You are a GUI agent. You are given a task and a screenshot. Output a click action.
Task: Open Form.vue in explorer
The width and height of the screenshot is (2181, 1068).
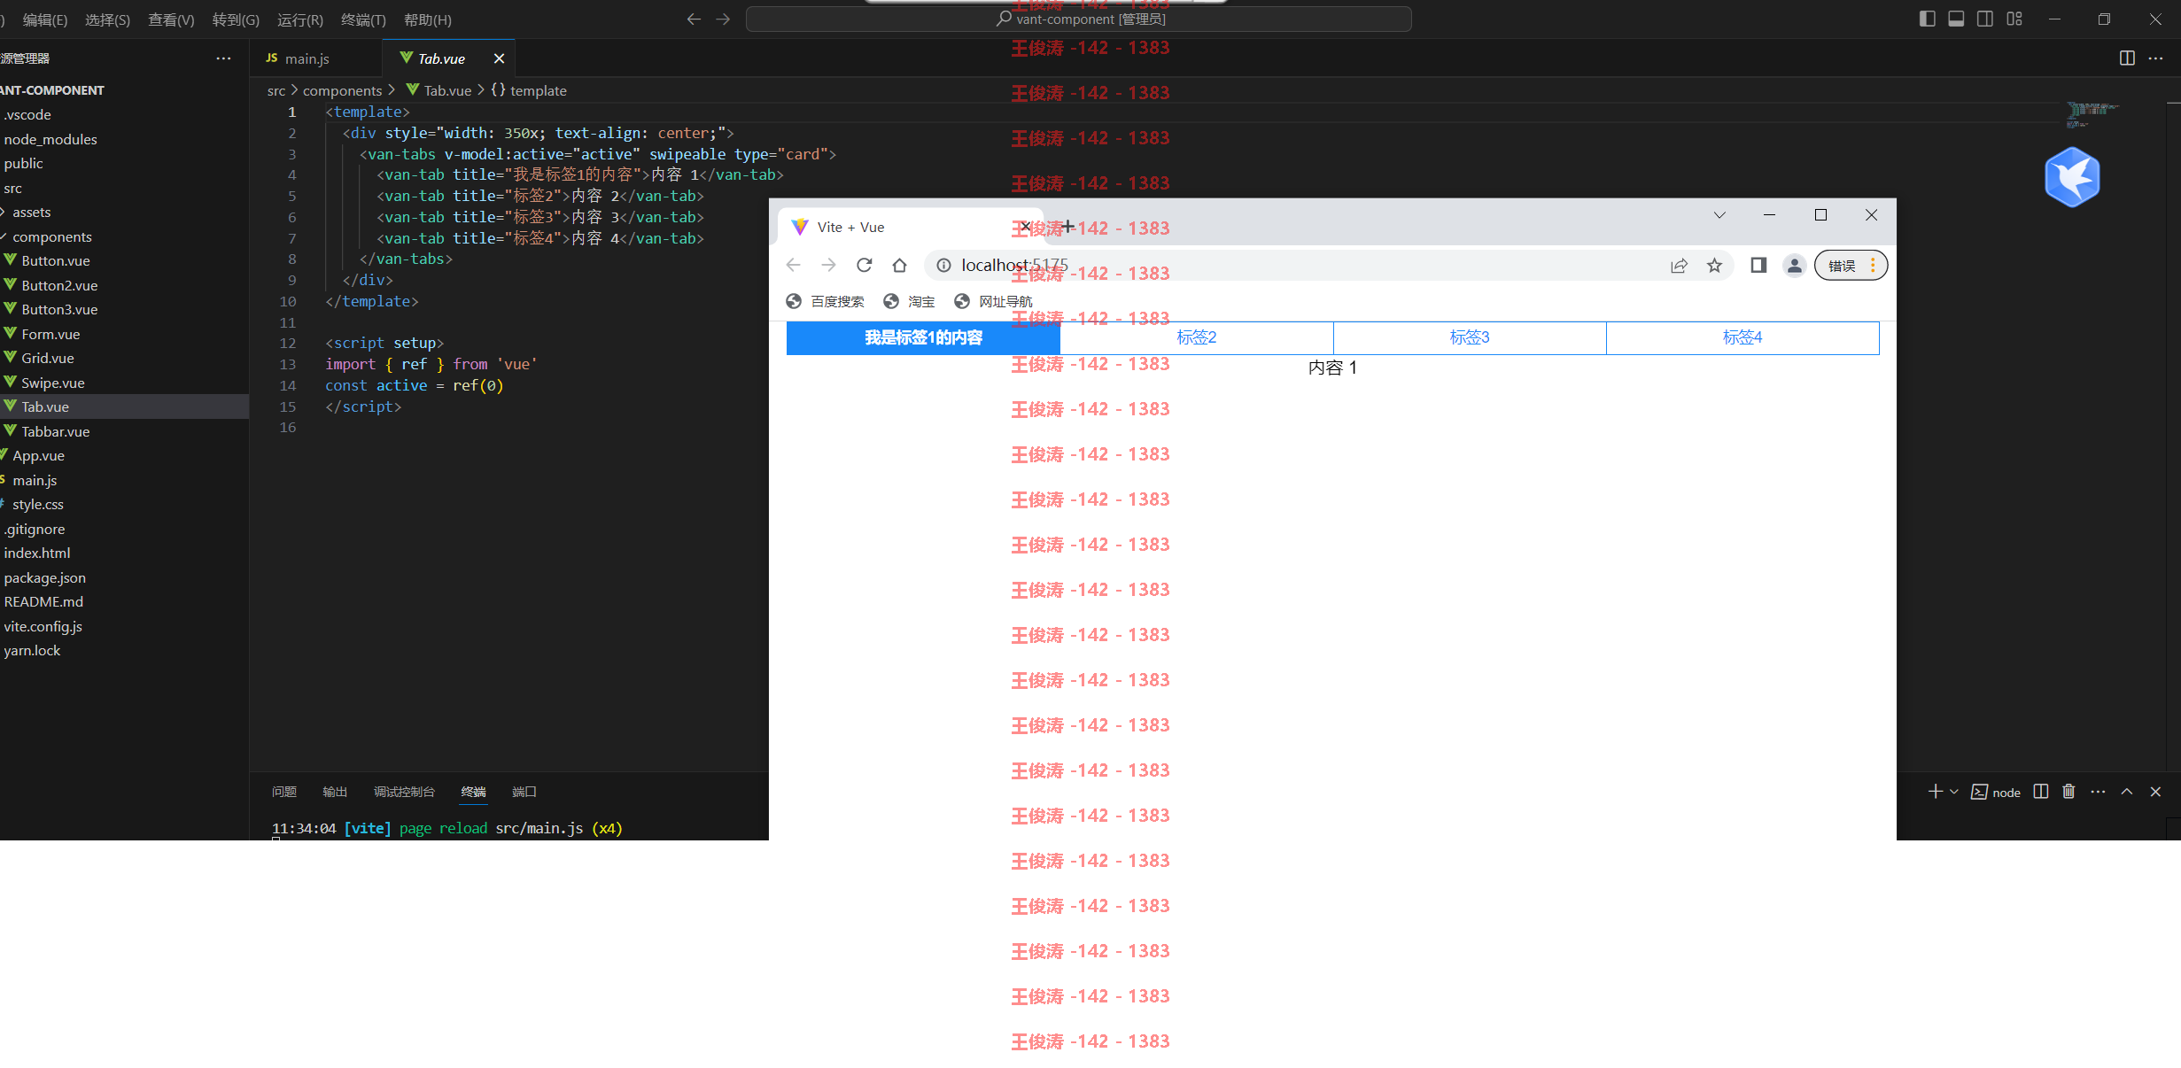tap(124, 334)
